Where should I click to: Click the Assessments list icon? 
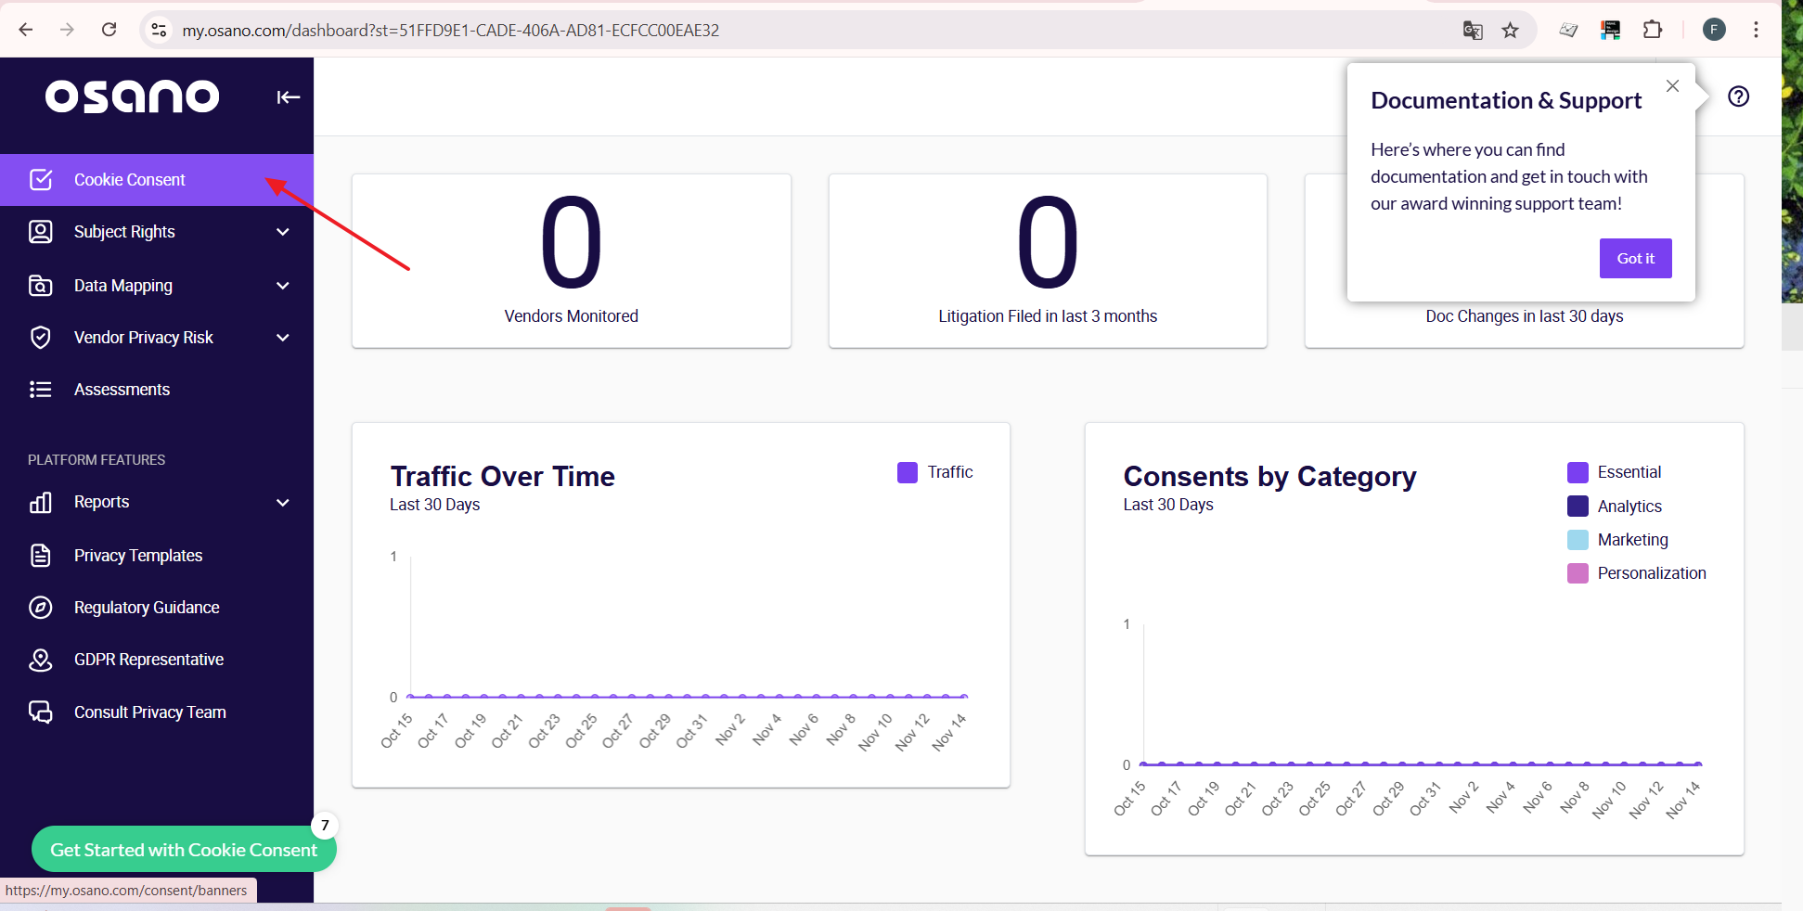pos(41,390)
